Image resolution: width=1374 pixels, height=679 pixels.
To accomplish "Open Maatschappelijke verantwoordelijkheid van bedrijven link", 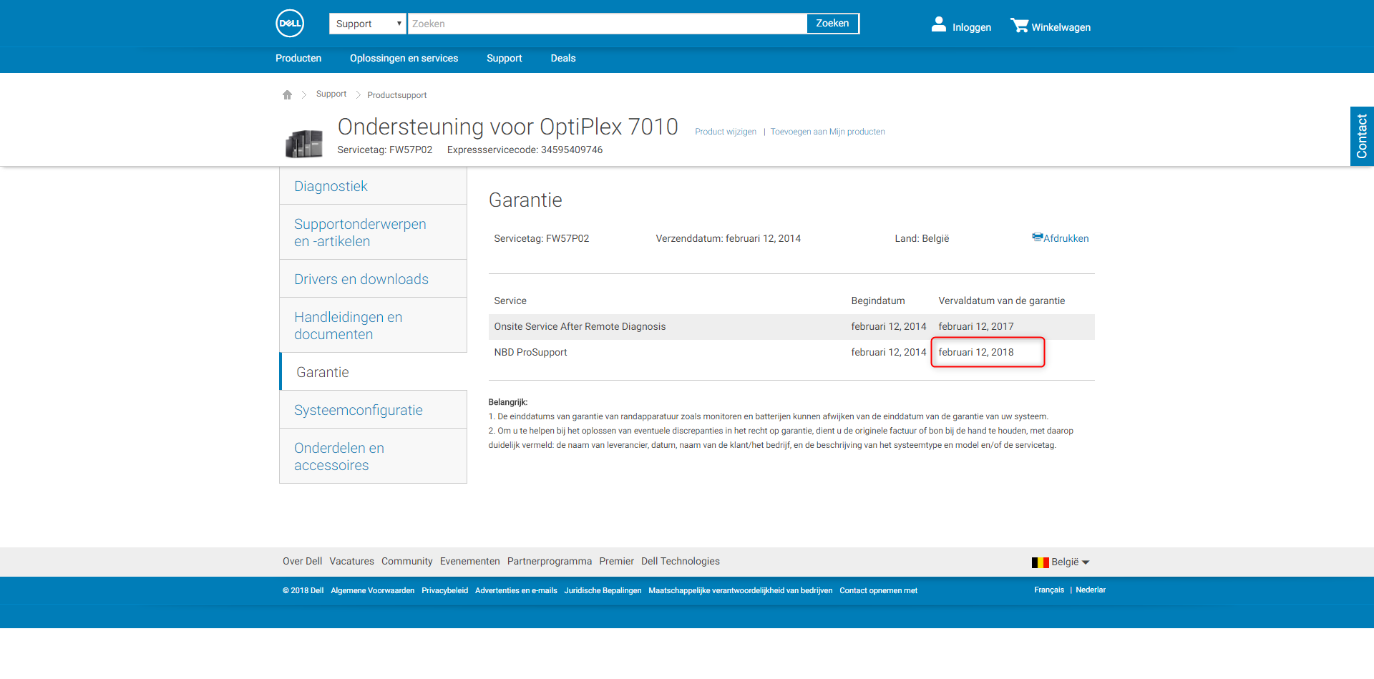I will 741,591.
